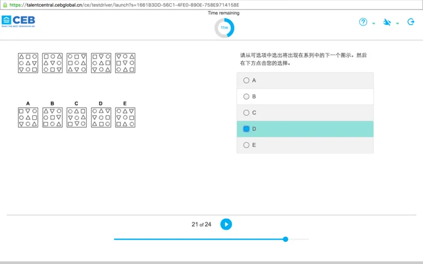This screenshot has height=264, width=423.
Task: Select radio button option C
Action: (246, 112)
